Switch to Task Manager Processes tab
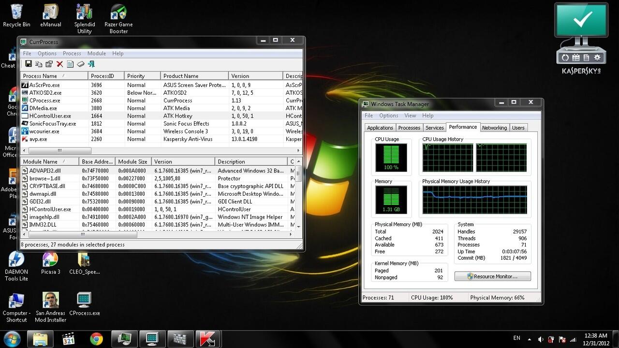Viewport: 619px width, 348px height. click(409, 128)
